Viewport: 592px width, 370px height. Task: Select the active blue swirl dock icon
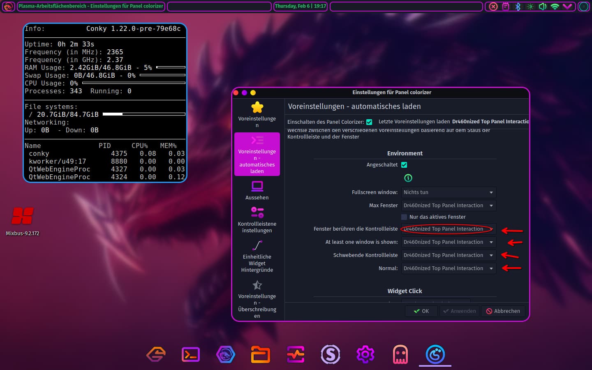[435, 354]
